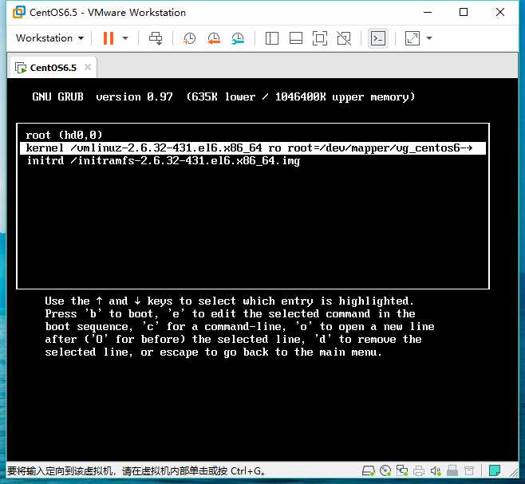Take a snapshot of the virtual machine
525x484 pixels.
tap(190, 38)
